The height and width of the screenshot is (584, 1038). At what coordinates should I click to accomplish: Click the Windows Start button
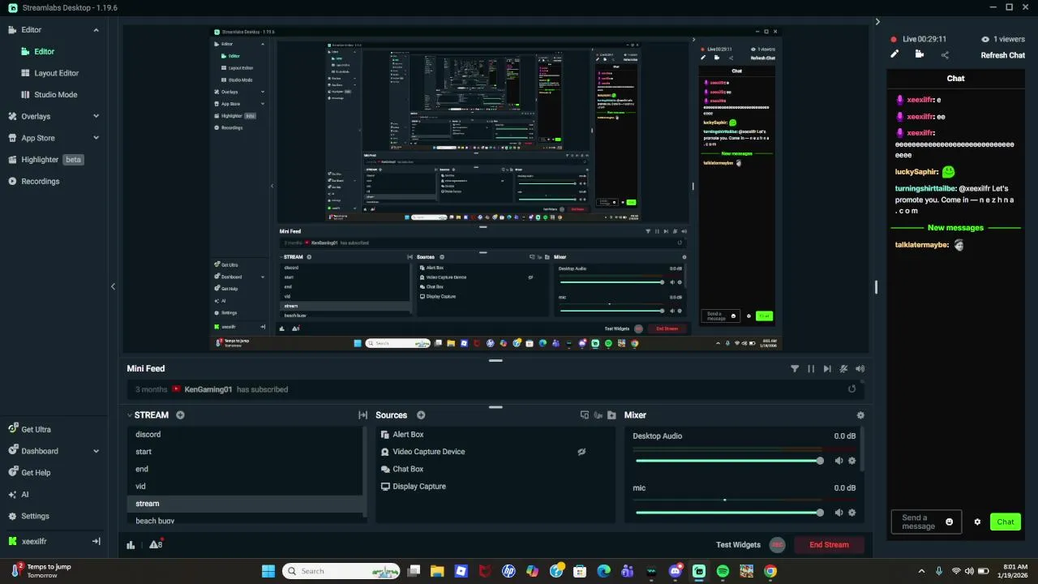pos(268,571)
